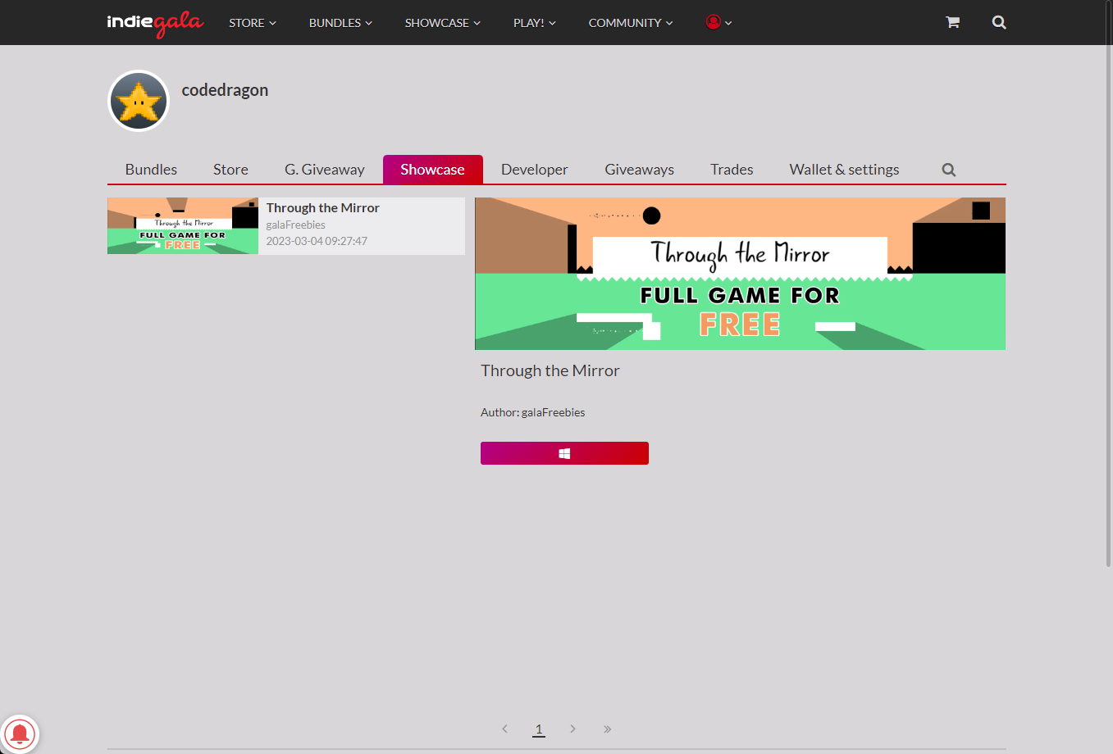Click the 2023-03-04 09:27:47 date text
Image resolution: width=1113 pixels, height=754 pixels.
click(x=317, y=241)
